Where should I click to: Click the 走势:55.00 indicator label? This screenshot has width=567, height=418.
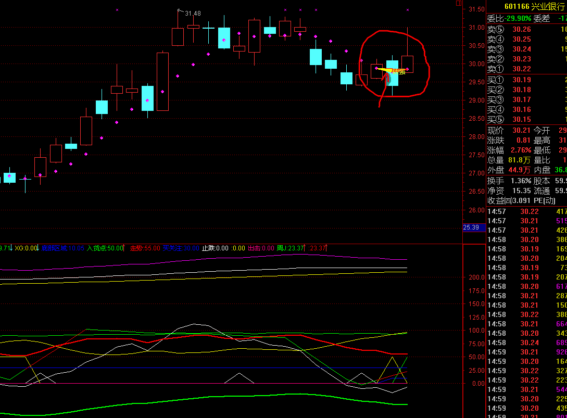[145, 248]
